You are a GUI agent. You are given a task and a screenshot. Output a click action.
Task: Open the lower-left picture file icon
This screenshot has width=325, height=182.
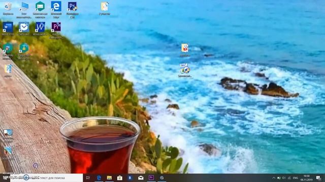pos(8,151)
